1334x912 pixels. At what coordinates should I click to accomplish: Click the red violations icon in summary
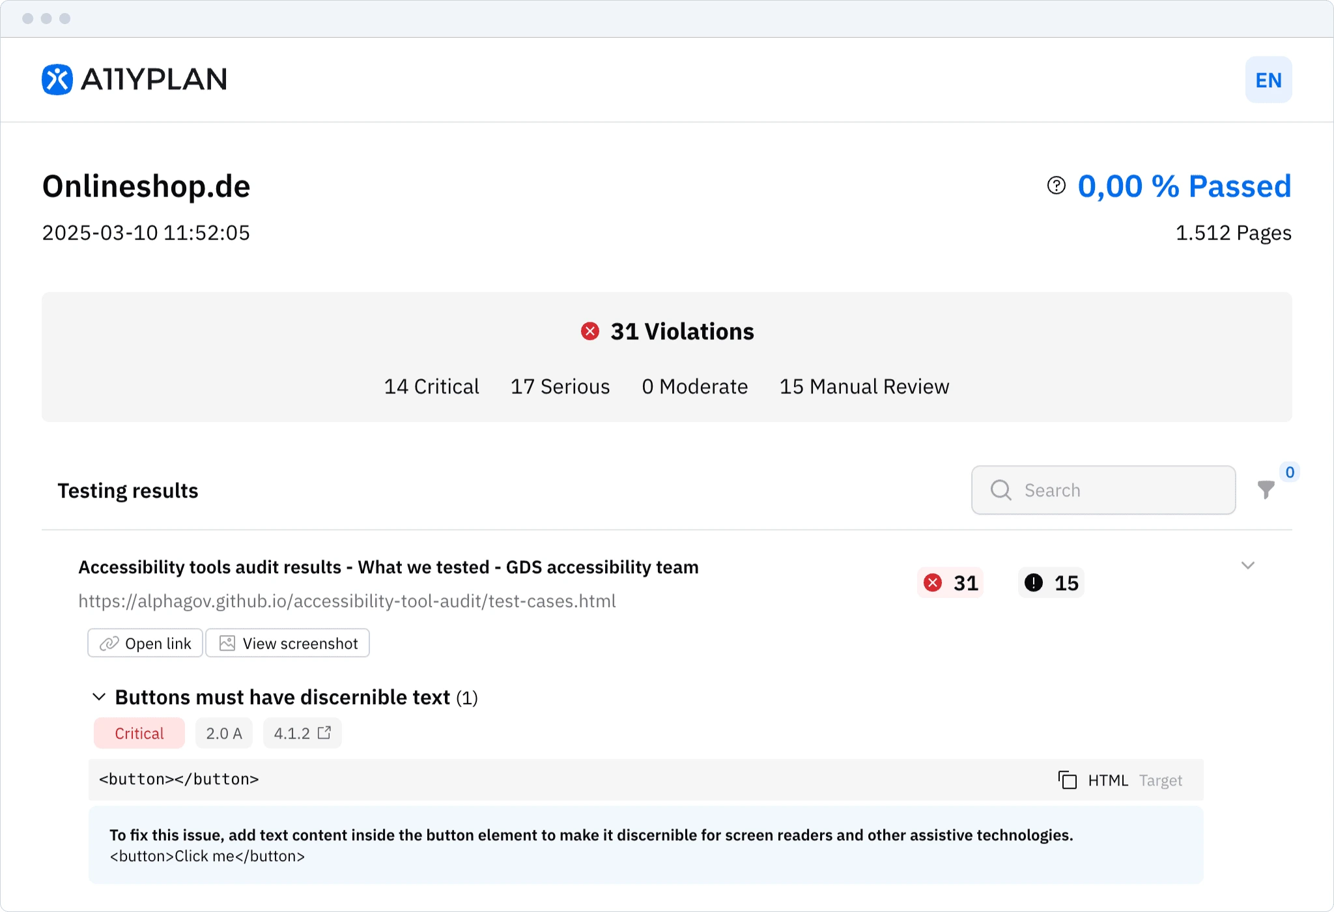click(x=590, y=332)
